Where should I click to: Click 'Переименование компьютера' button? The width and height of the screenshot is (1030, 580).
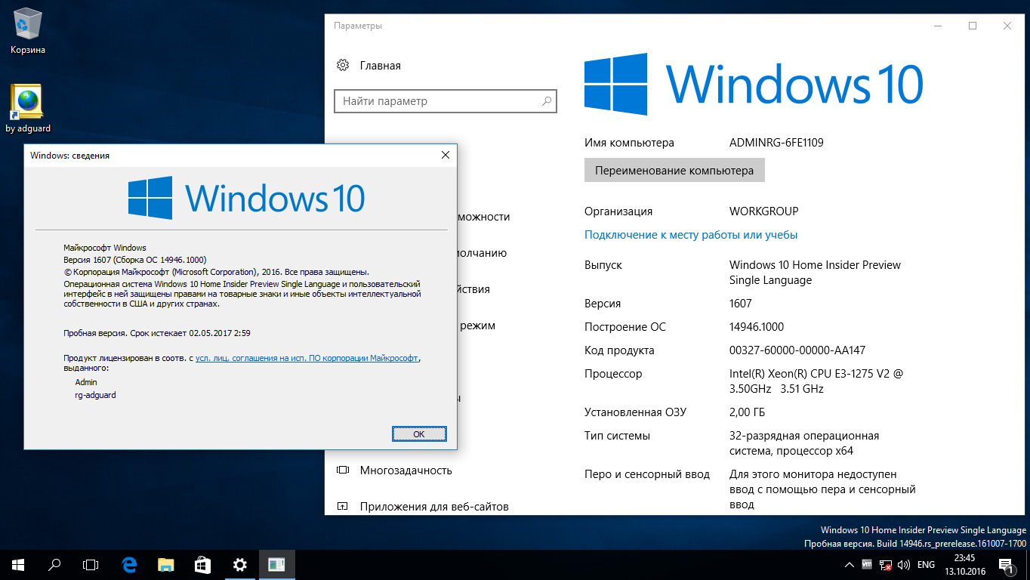tap(674, 170)
